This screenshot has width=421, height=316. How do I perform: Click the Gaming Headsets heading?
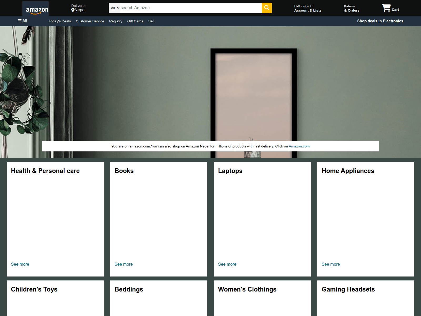348,289
